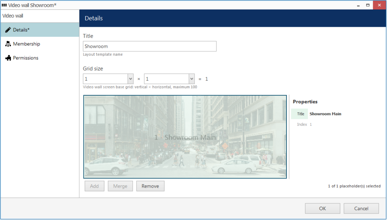Minimize the Video wall Showroom window
The image size is (387, 220).
pos(358,5)
